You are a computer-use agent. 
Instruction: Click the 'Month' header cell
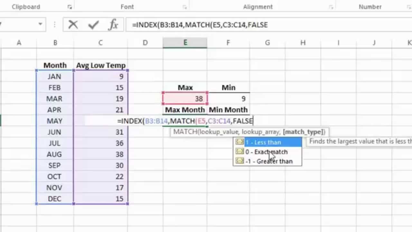pyautogui.click(x=55, y=65)
